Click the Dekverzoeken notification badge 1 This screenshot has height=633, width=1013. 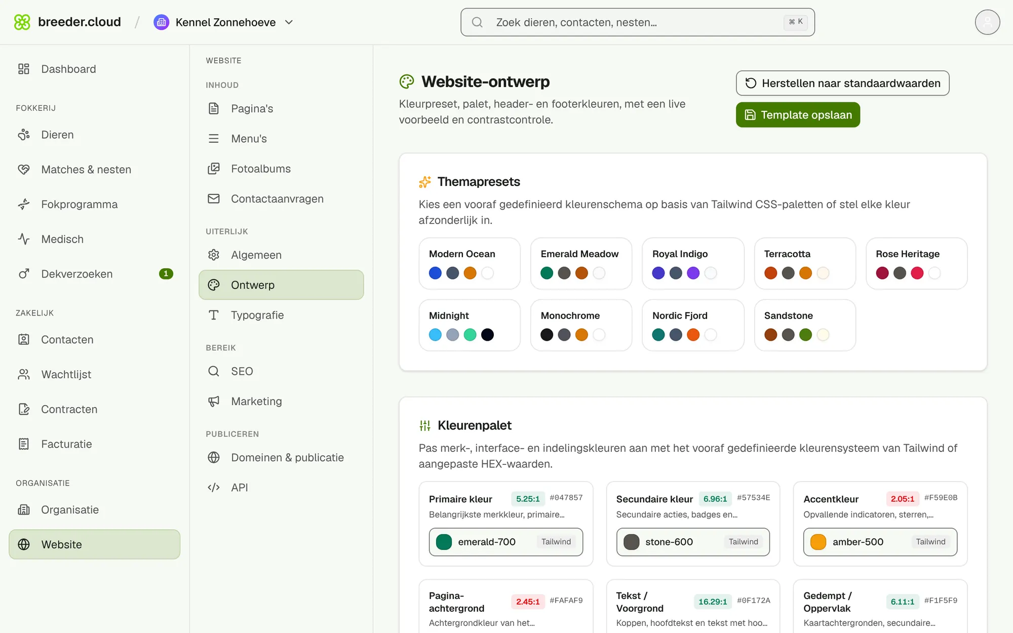tap(166, 274)
